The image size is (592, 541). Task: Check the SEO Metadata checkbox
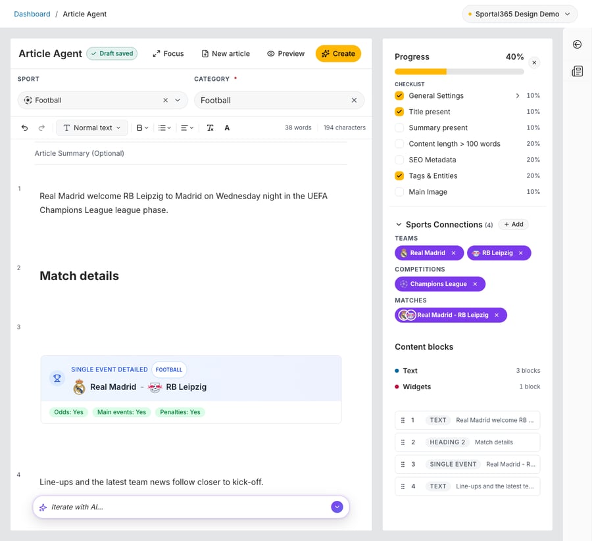point(399,160)
